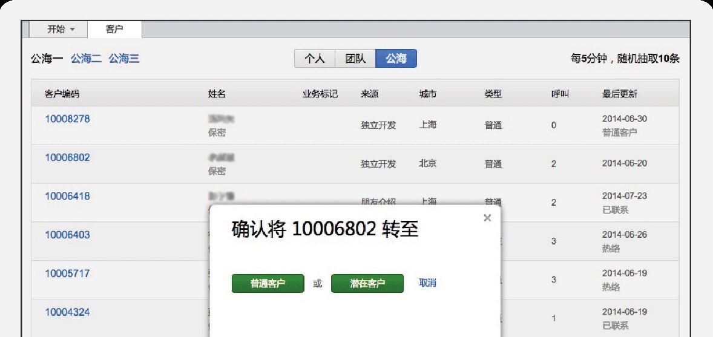Screen dimensions: 713x337
Task: Click the 业务标记 column header
Action: click(x=320, y=94)
